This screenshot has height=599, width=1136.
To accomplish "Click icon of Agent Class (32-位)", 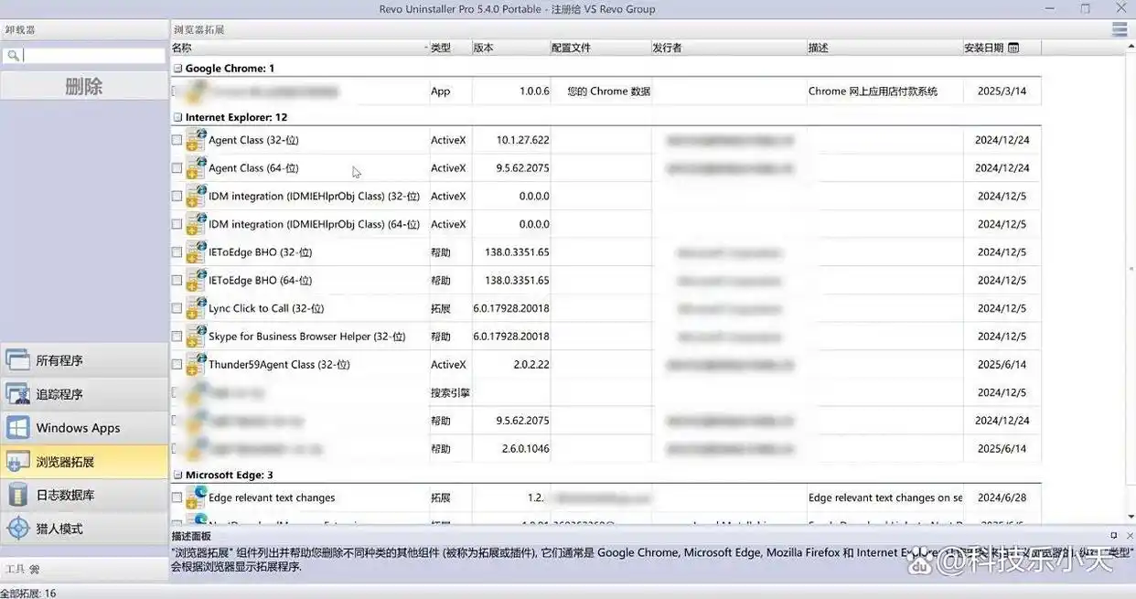I will click(x=196, y=140).
